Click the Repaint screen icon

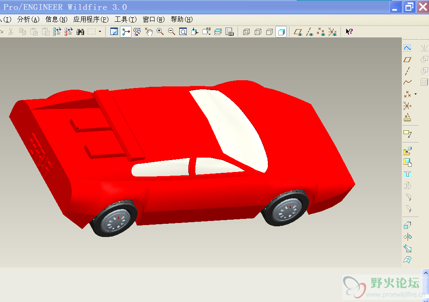point(114,32)
